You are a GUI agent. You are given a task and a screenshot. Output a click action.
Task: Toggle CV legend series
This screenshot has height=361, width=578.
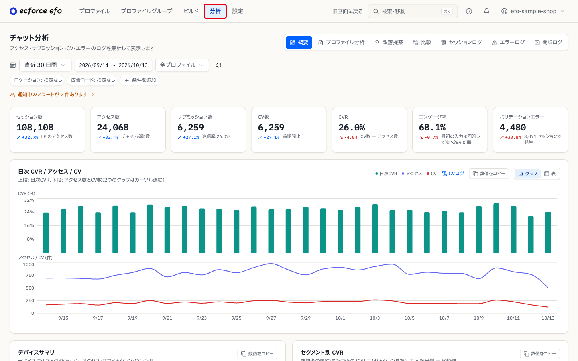tap(431, 174)
